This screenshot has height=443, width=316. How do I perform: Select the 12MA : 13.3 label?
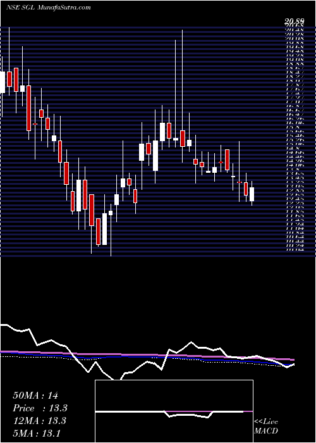39,421
